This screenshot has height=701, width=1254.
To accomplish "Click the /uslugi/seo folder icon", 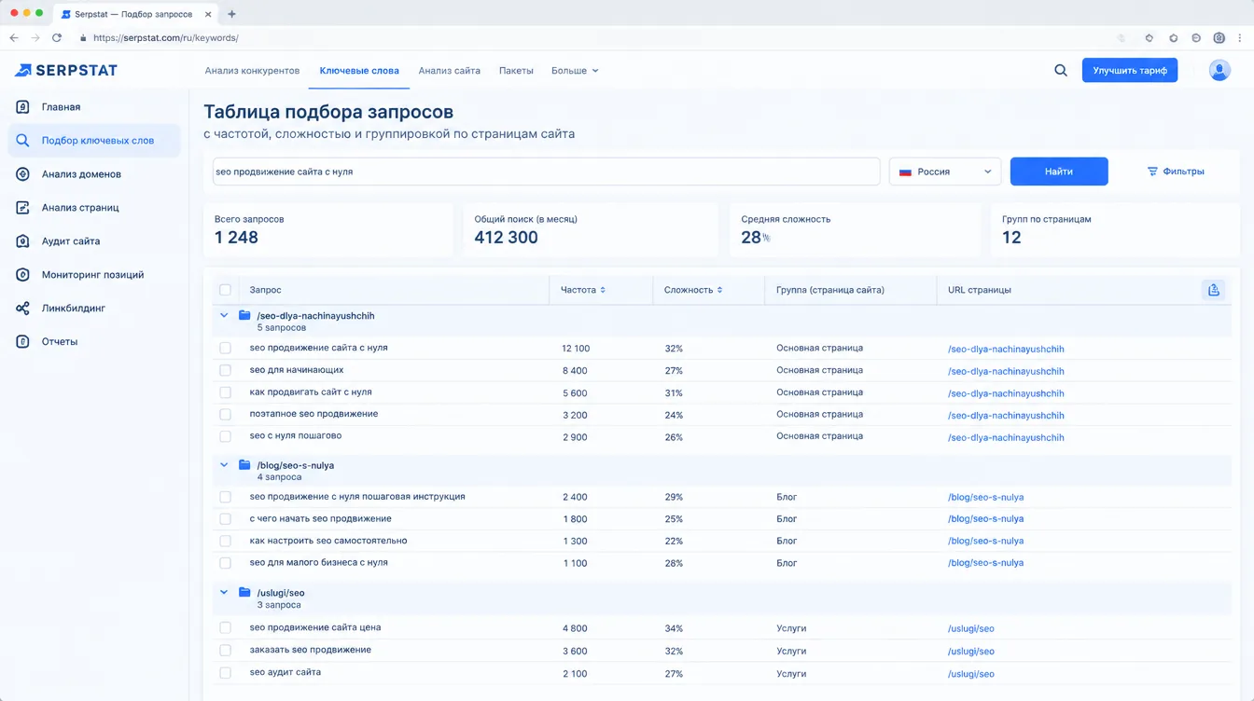I will click(x=244, y=593).
